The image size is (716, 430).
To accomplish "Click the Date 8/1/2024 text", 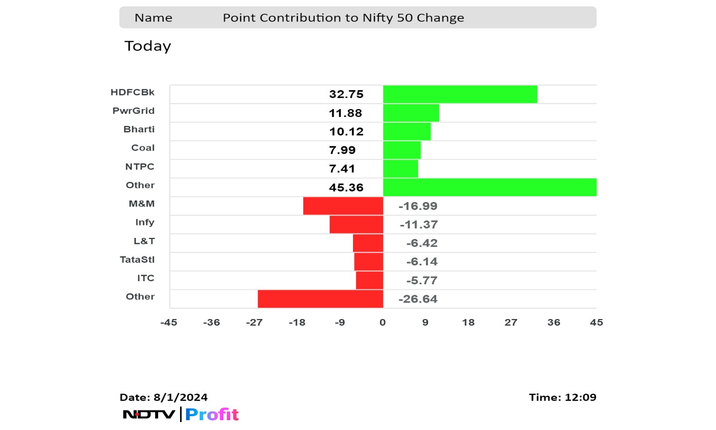I will tap(164, 397).
